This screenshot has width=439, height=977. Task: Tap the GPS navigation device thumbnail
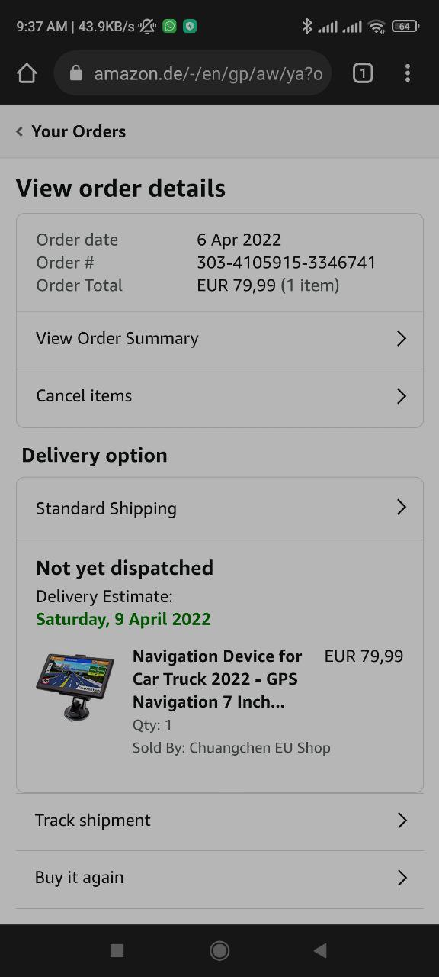point(75,686)
